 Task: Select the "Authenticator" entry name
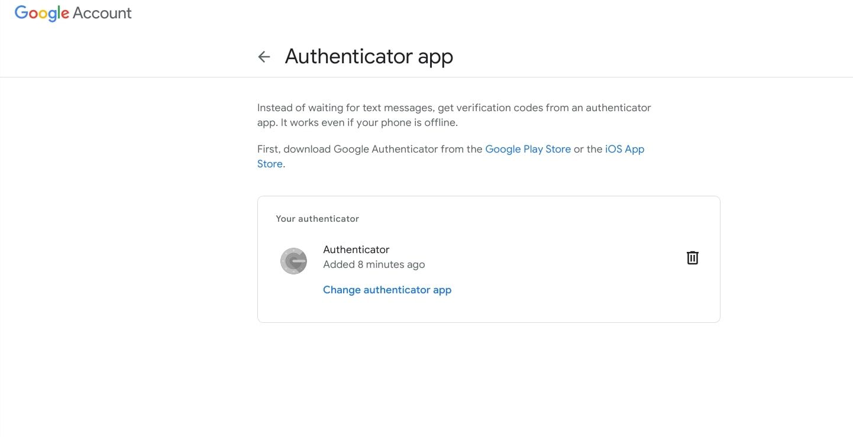pyautogui.click(x=356, y=250)
